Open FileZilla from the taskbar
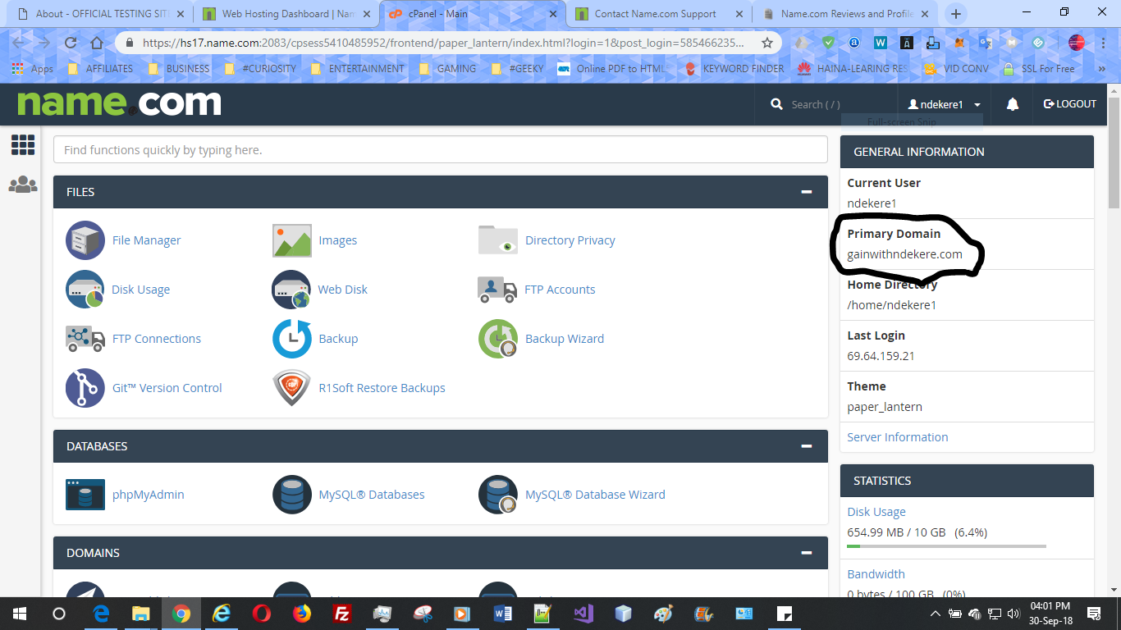 342,614
